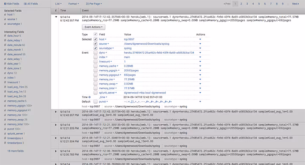Open the Event Actions menu
The width and height of the screenshot is (305, 165).
[94, 27]
